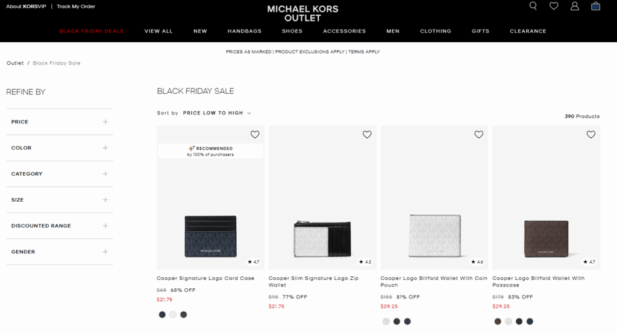Open the search magnifier icon
This screenshot has width=617, height=334.
click(533, 6)
